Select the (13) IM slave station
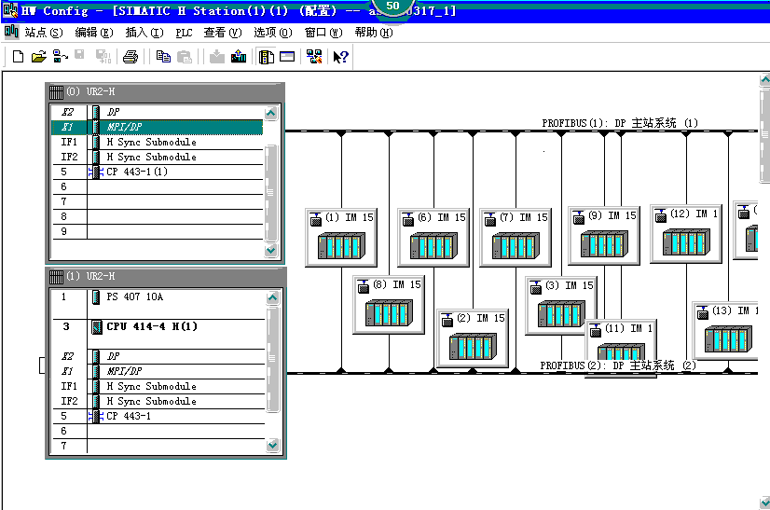770x510 pixels. click(x=725, y=331)
